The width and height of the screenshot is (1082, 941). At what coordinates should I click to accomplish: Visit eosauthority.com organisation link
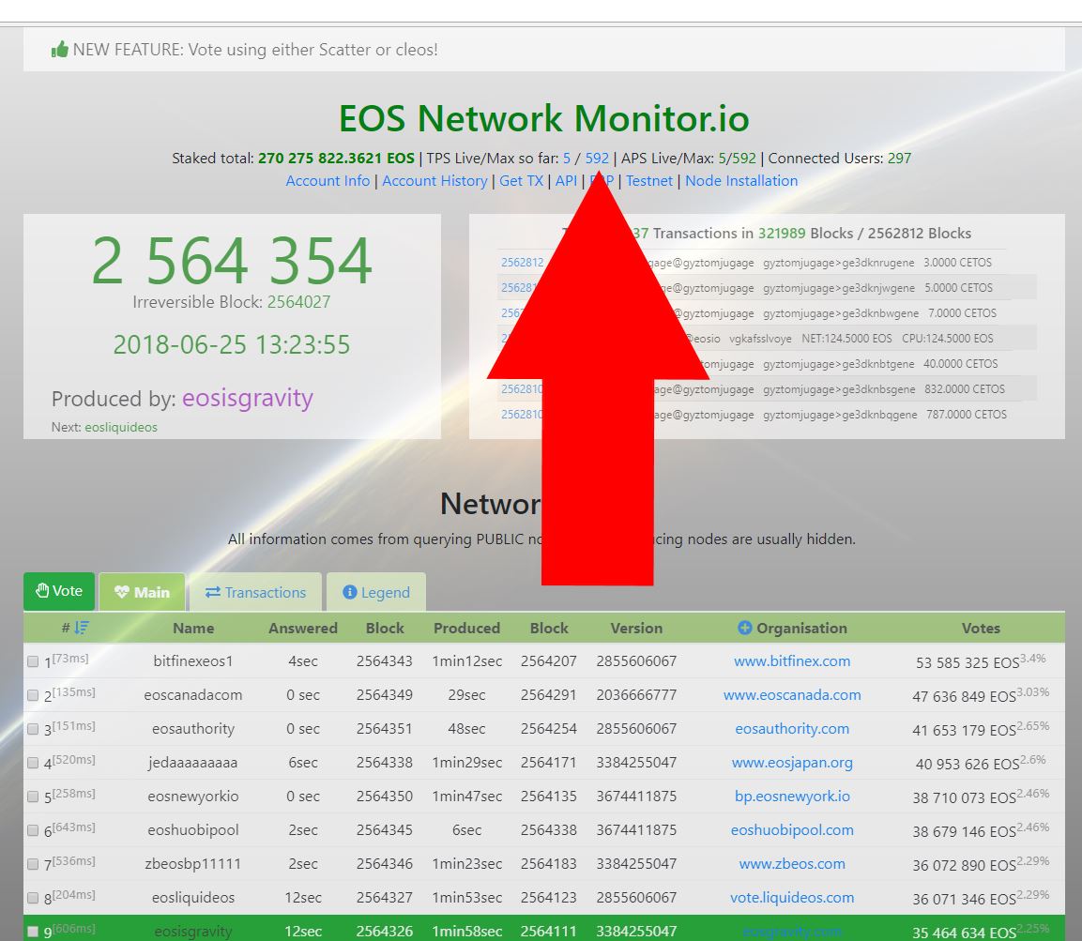(792, 729)
